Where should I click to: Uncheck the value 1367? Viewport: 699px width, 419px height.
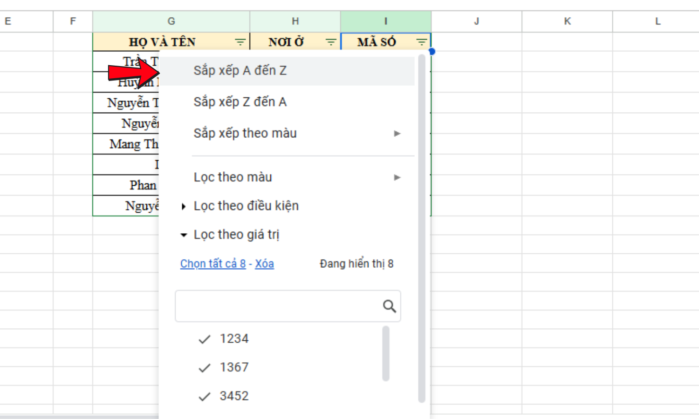coord(204,367)
